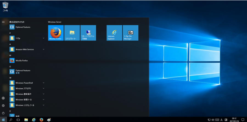
Task: Expand Windows アクセサリ folder chevron
Action: 43,88
